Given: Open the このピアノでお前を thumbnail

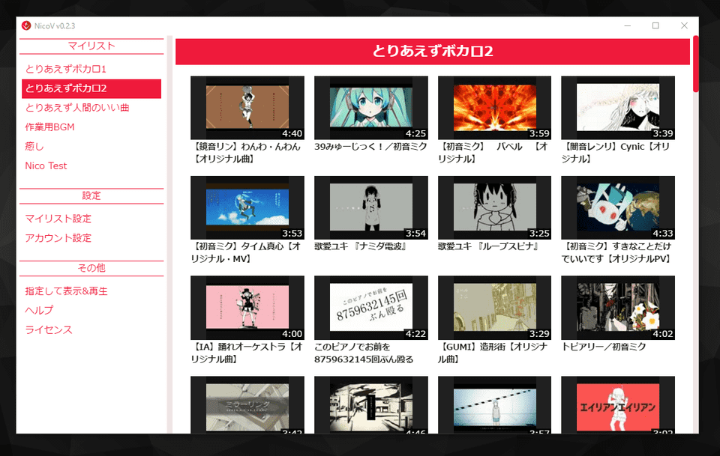Looking at the screenshot, I should coord(370,308).
